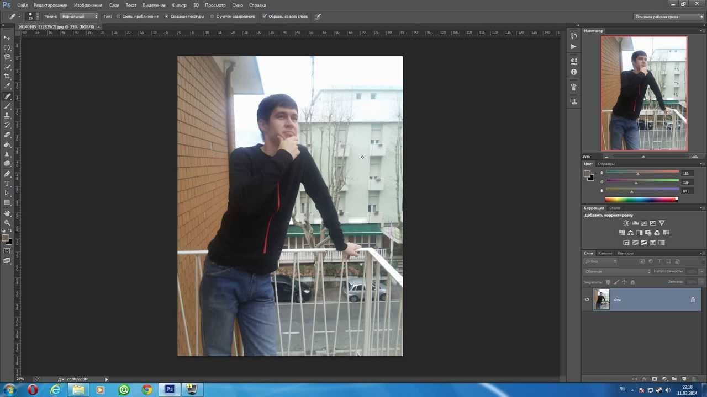Select the Paint Bucket tool

point(7,144)
